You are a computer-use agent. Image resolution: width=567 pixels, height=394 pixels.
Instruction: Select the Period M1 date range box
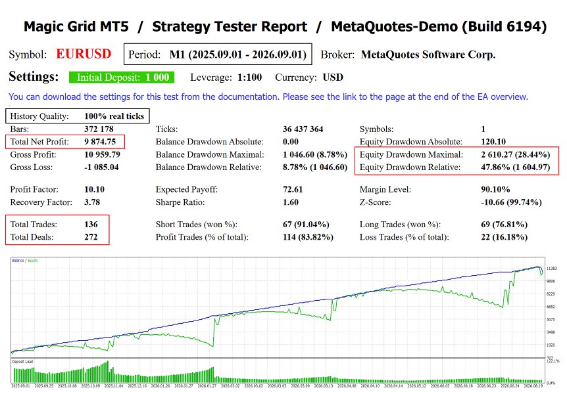pos(218,54)
